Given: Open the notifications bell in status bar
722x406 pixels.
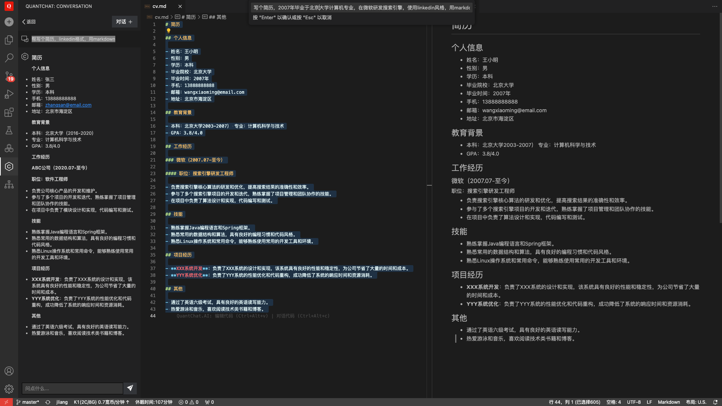Looking at the screenshot, I should (x=715, y=402).
